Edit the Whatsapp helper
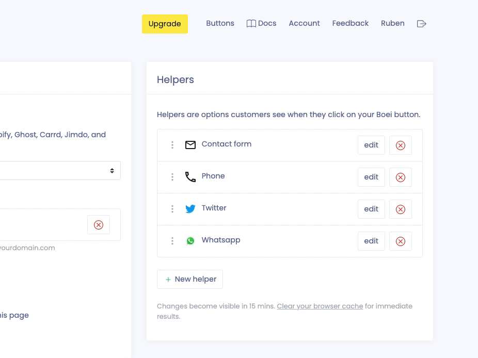 click(371, 241)
